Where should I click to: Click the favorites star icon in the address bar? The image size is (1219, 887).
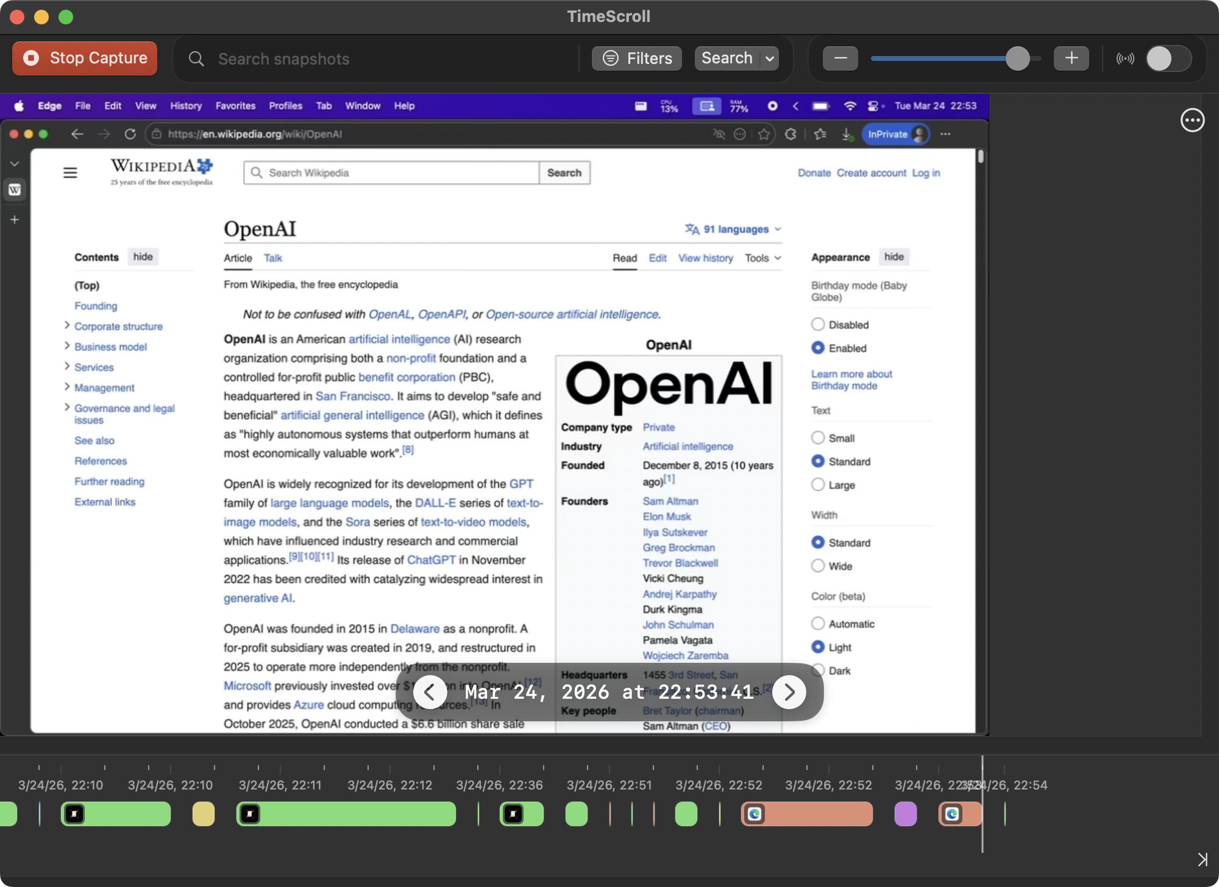point(764,134)
